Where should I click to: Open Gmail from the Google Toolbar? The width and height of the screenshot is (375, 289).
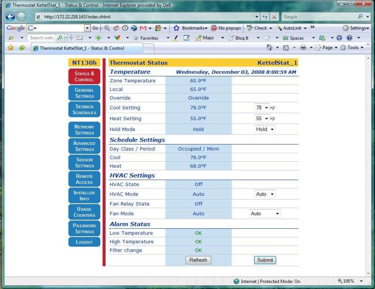click(143, 29)
